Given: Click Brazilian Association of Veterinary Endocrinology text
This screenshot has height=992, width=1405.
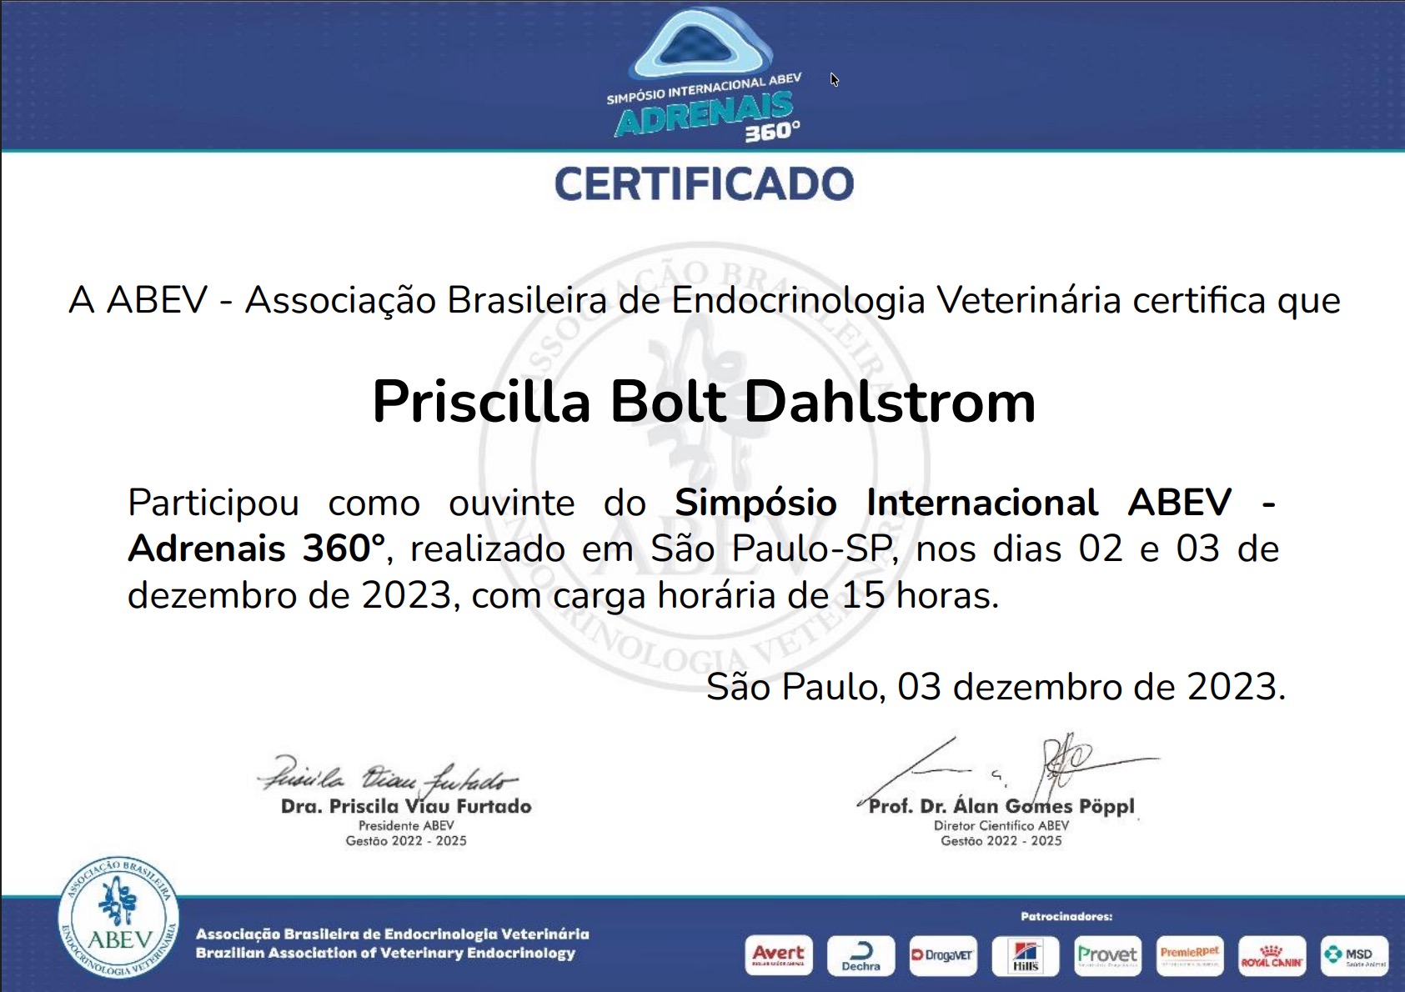Looking at the screenshot, I should [x=385, y=953].
